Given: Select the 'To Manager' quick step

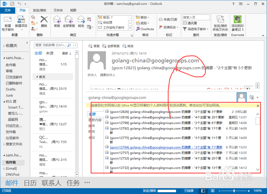Looking at the screenshot, I should 113,22.
